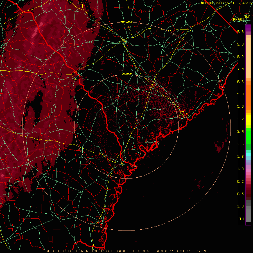Click the 6.6 value on the color scale
This screenshot has height=253, width=253.
click(x=240, y=82)
